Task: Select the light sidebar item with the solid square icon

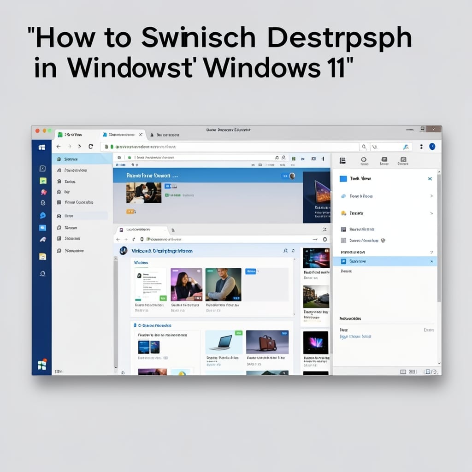Action: [x=75, y=202]
